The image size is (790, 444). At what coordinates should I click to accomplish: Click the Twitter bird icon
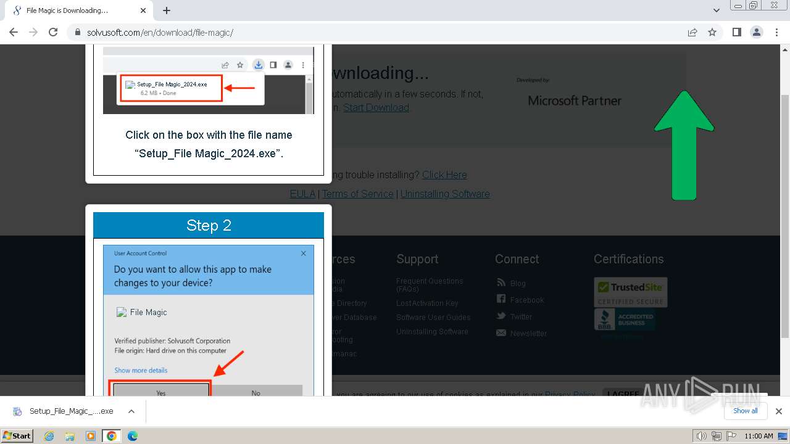[x=501, y=316]
